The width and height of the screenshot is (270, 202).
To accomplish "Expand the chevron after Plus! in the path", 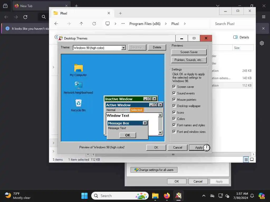I will (x=185, y=24).
